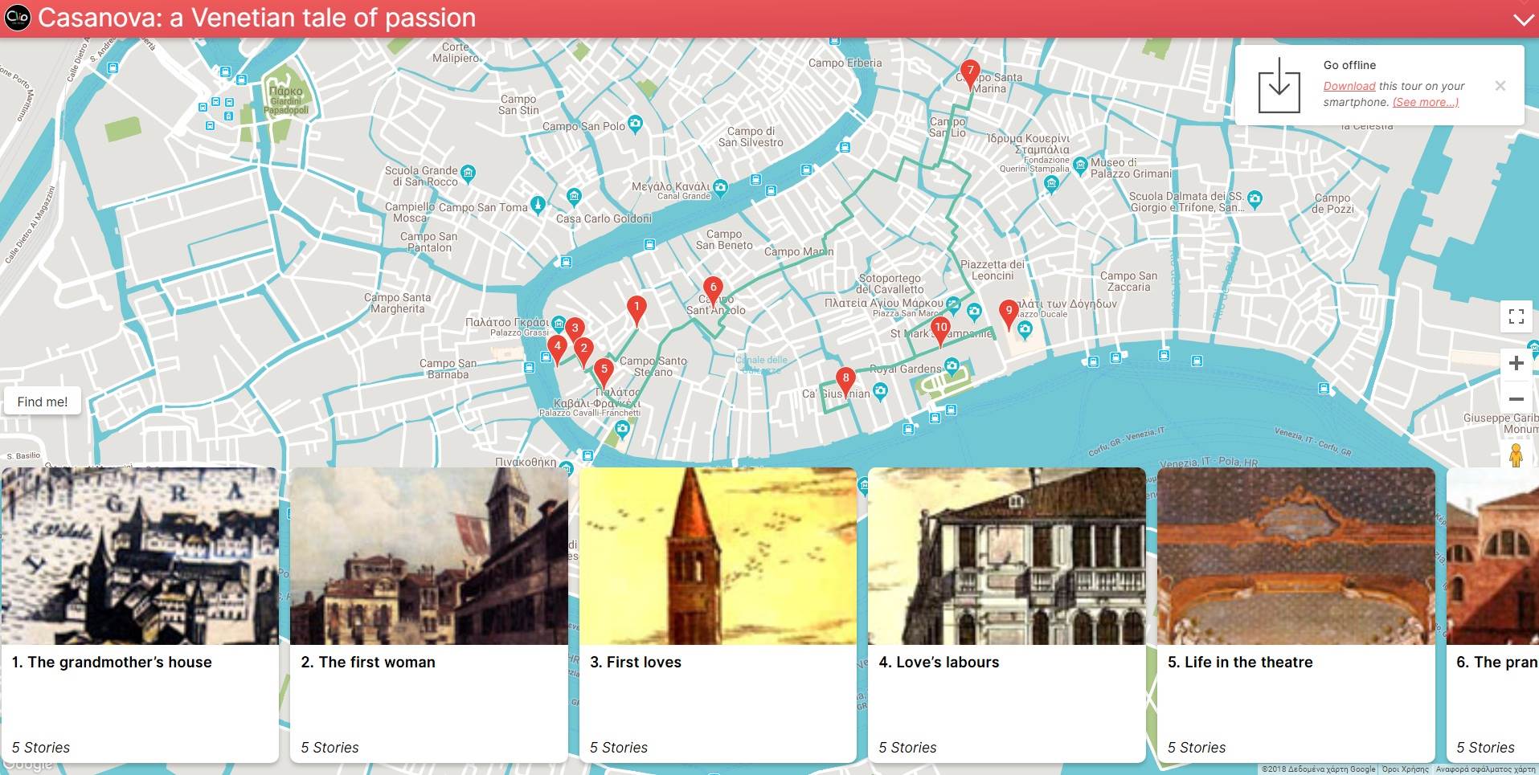Click Piazzetta dei Leoncini label
1539x775 pixels.
(993, 270)
